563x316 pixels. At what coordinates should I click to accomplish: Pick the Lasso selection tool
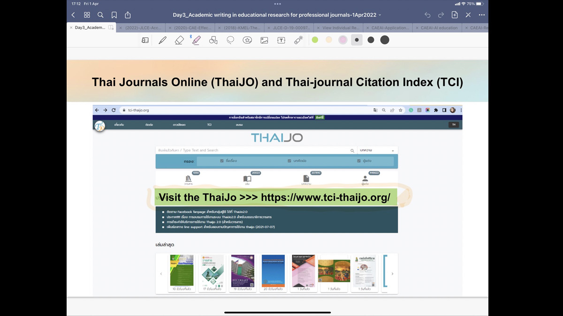coord(230,40)
